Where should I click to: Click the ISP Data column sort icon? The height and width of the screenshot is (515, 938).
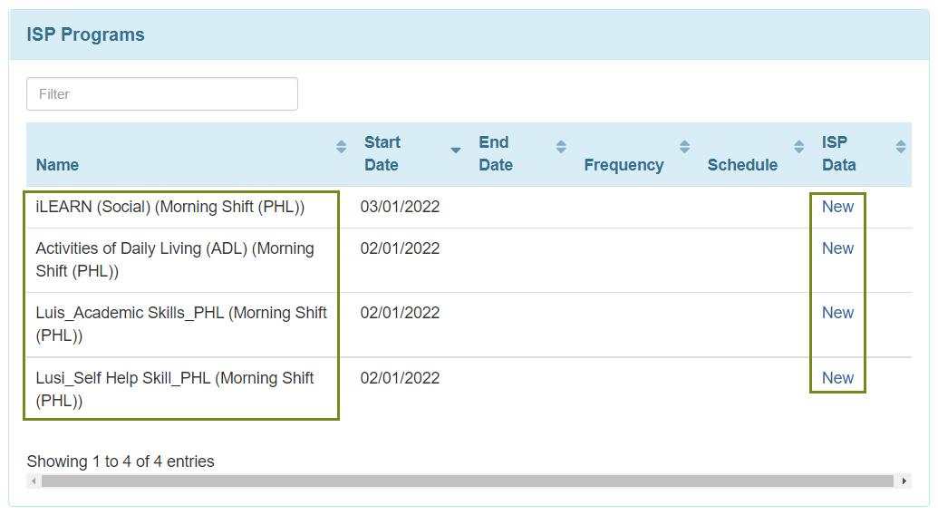(900, 147)
